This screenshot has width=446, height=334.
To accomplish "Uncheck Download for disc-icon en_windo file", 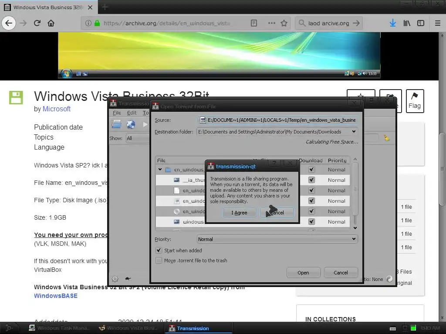I will (311, 211).
